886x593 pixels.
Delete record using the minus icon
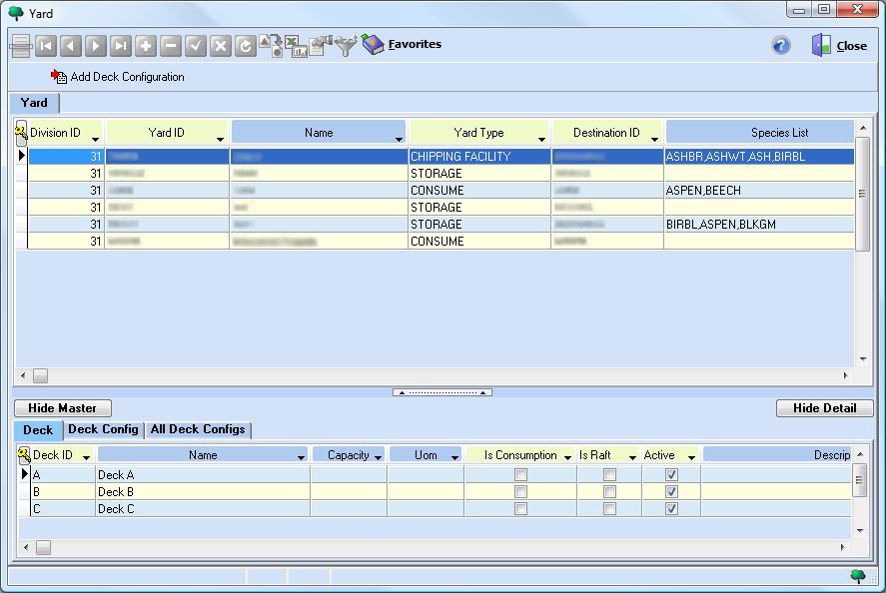tap(171, 46)
